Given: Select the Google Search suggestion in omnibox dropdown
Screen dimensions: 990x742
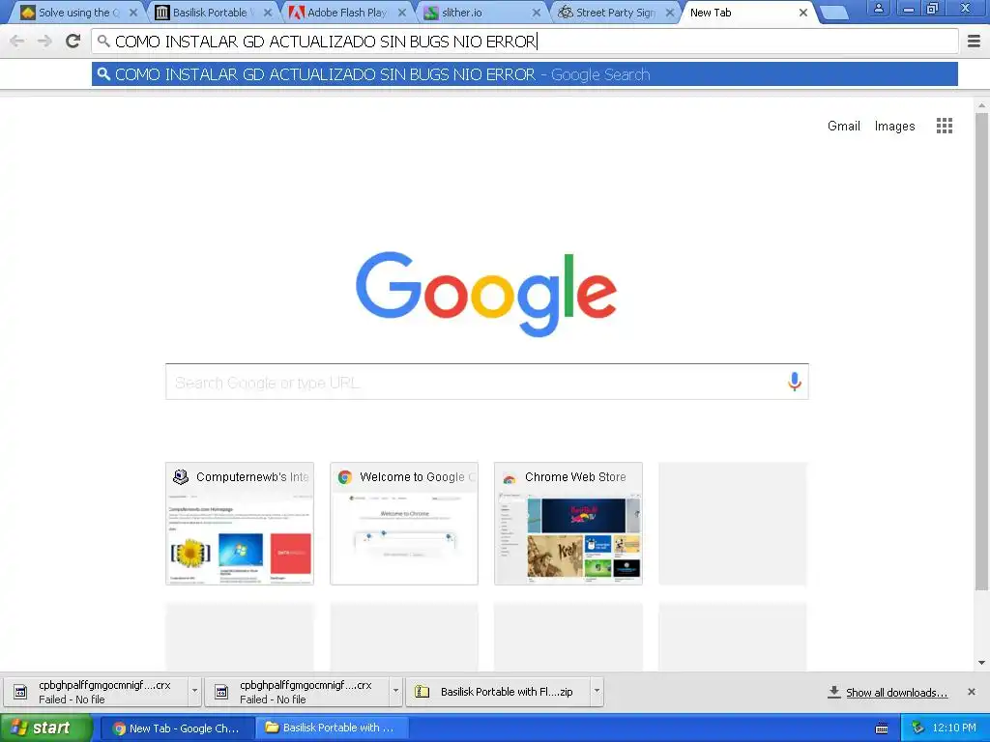Looking at the screenshot, I should point(525,74).
